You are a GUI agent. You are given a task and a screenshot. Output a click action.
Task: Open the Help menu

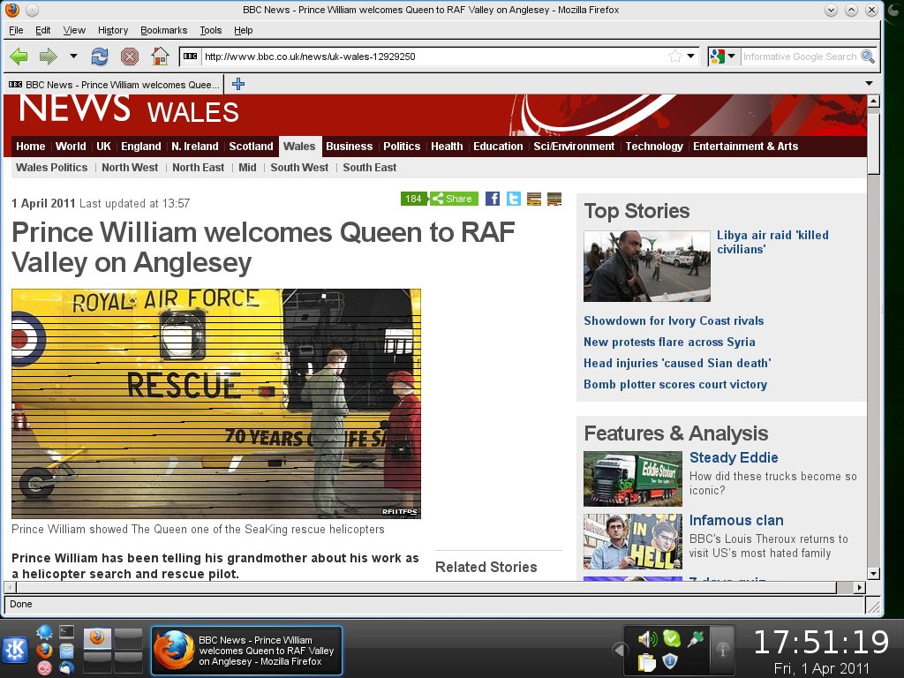click(x=243, y=30)
